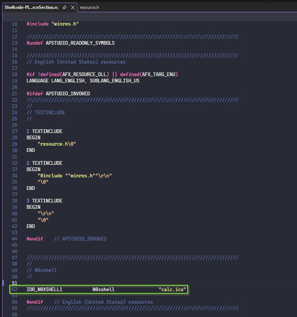
Task: Click line number 52 in the gutter
Action: tap(14, 289)
